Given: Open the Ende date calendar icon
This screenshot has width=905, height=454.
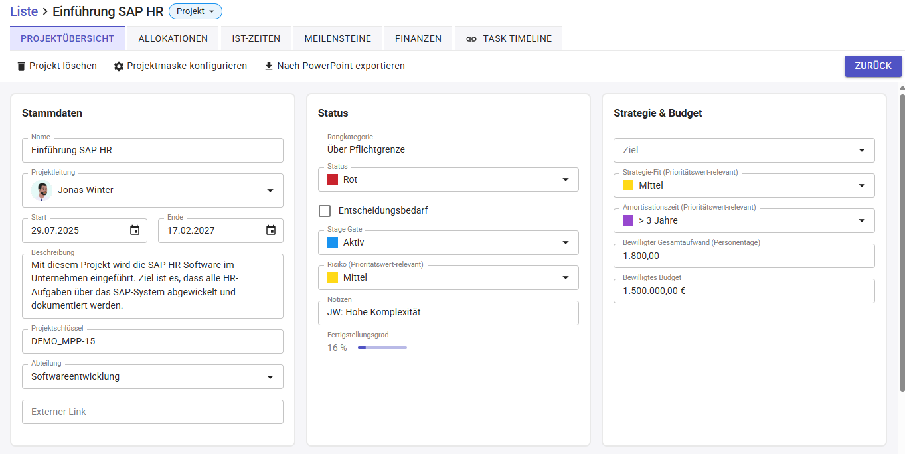Looking at the screenshot, I should tap(271, 230).
